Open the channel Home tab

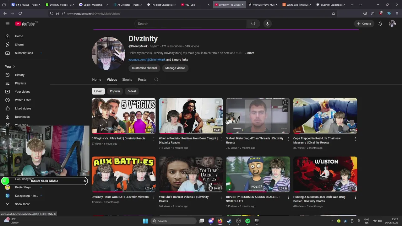pos(97,79)
